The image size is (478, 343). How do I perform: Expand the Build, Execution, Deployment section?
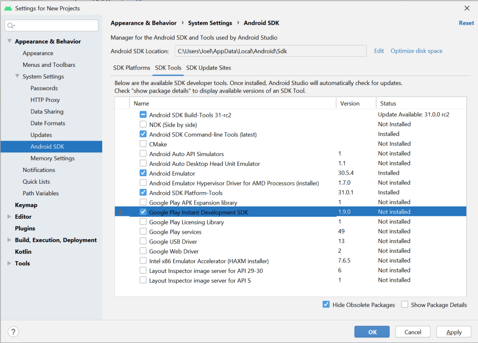(x=9, y=240)
